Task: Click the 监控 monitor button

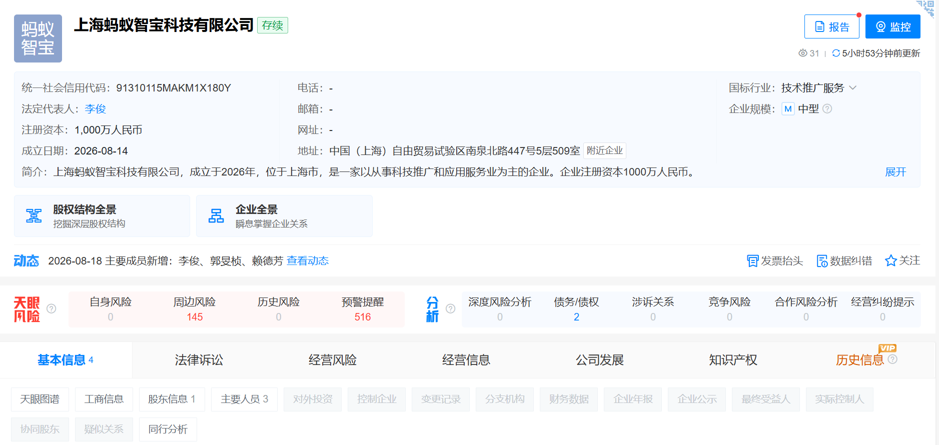Action: (x=892, y=26)
